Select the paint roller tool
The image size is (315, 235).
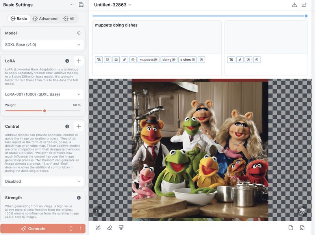(x=121, y=228)
